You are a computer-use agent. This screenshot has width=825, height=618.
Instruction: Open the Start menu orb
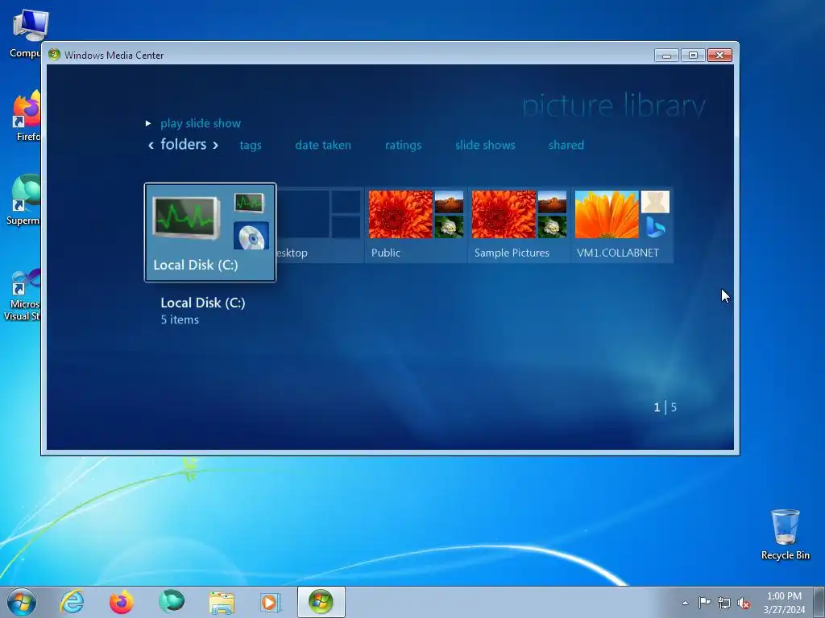(22, 602)
